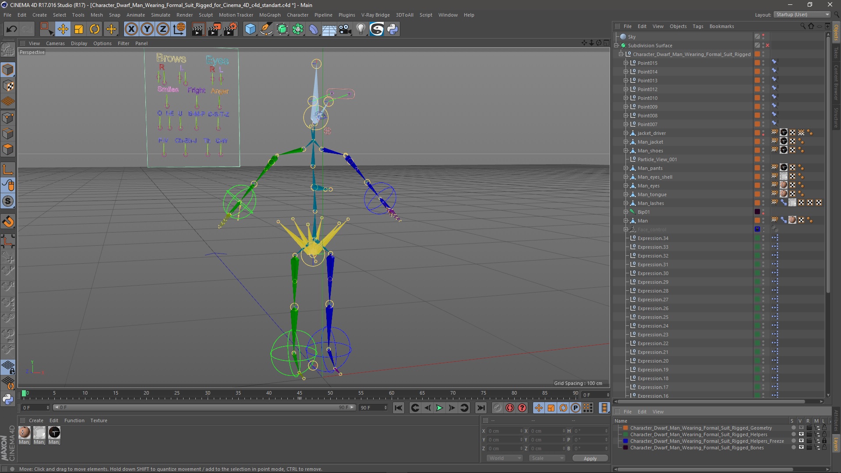Expand the Man_pants object

626,168
